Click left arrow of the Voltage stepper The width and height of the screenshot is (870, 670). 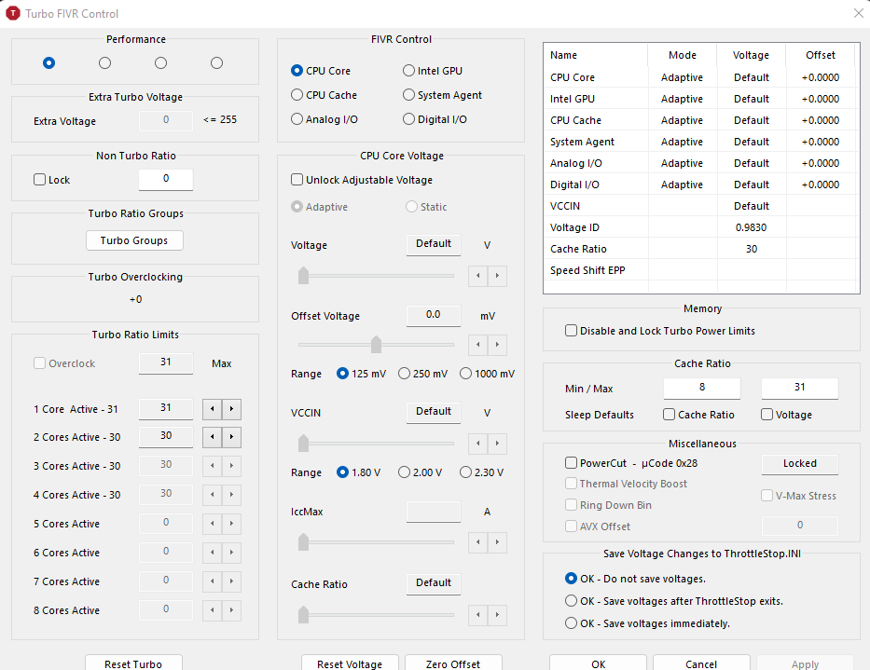point(479,276)
